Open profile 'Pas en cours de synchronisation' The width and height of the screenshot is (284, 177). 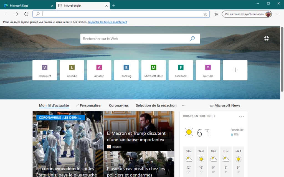(x=247, y=14)
